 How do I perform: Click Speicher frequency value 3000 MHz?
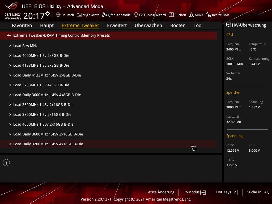tap(233, 107)
